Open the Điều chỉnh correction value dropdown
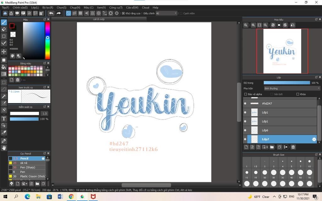This screenshot has height=201, width=322. 166,13
